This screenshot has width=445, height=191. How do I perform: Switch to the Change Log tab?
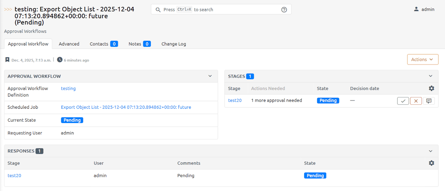173,44
